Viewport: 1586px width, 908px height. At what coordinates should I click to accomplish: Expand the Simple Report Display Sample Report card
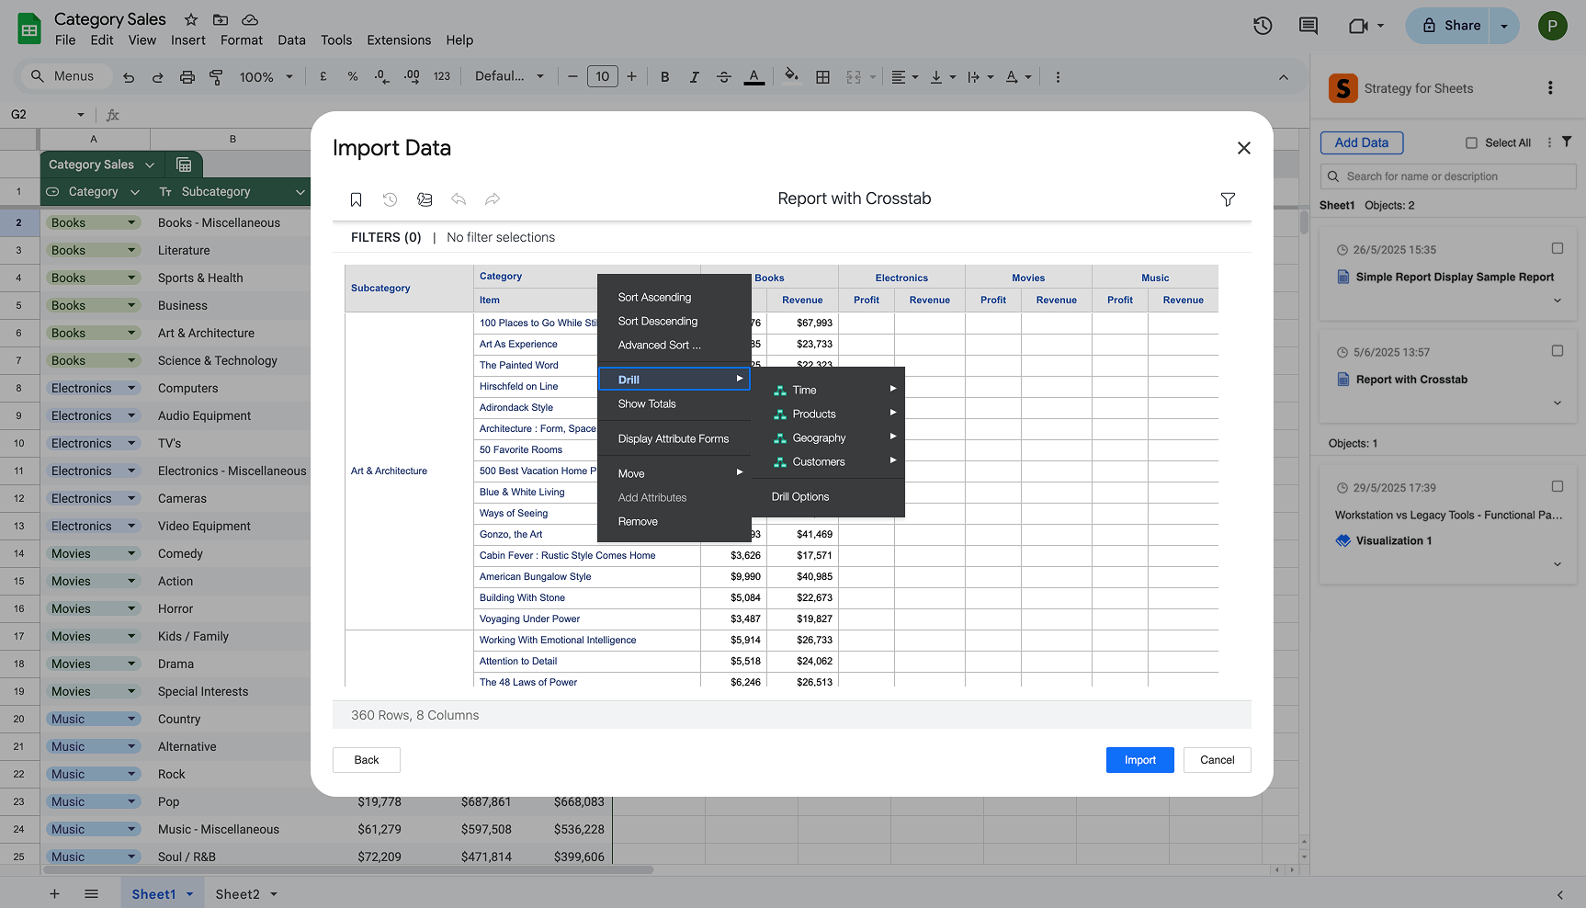coord(1557,300)
